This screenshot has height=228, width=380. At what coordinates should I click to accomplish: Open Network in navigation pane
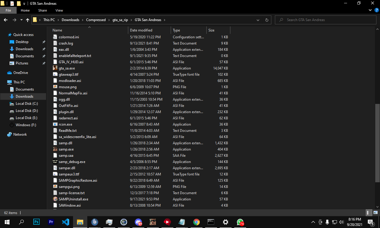click(20, 134)
